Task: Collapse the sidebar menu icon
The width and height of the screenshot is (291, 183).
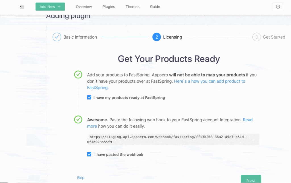Action: [22, 7]
